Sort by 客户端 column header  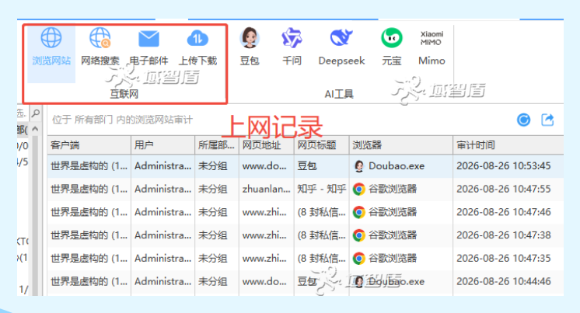89,145
